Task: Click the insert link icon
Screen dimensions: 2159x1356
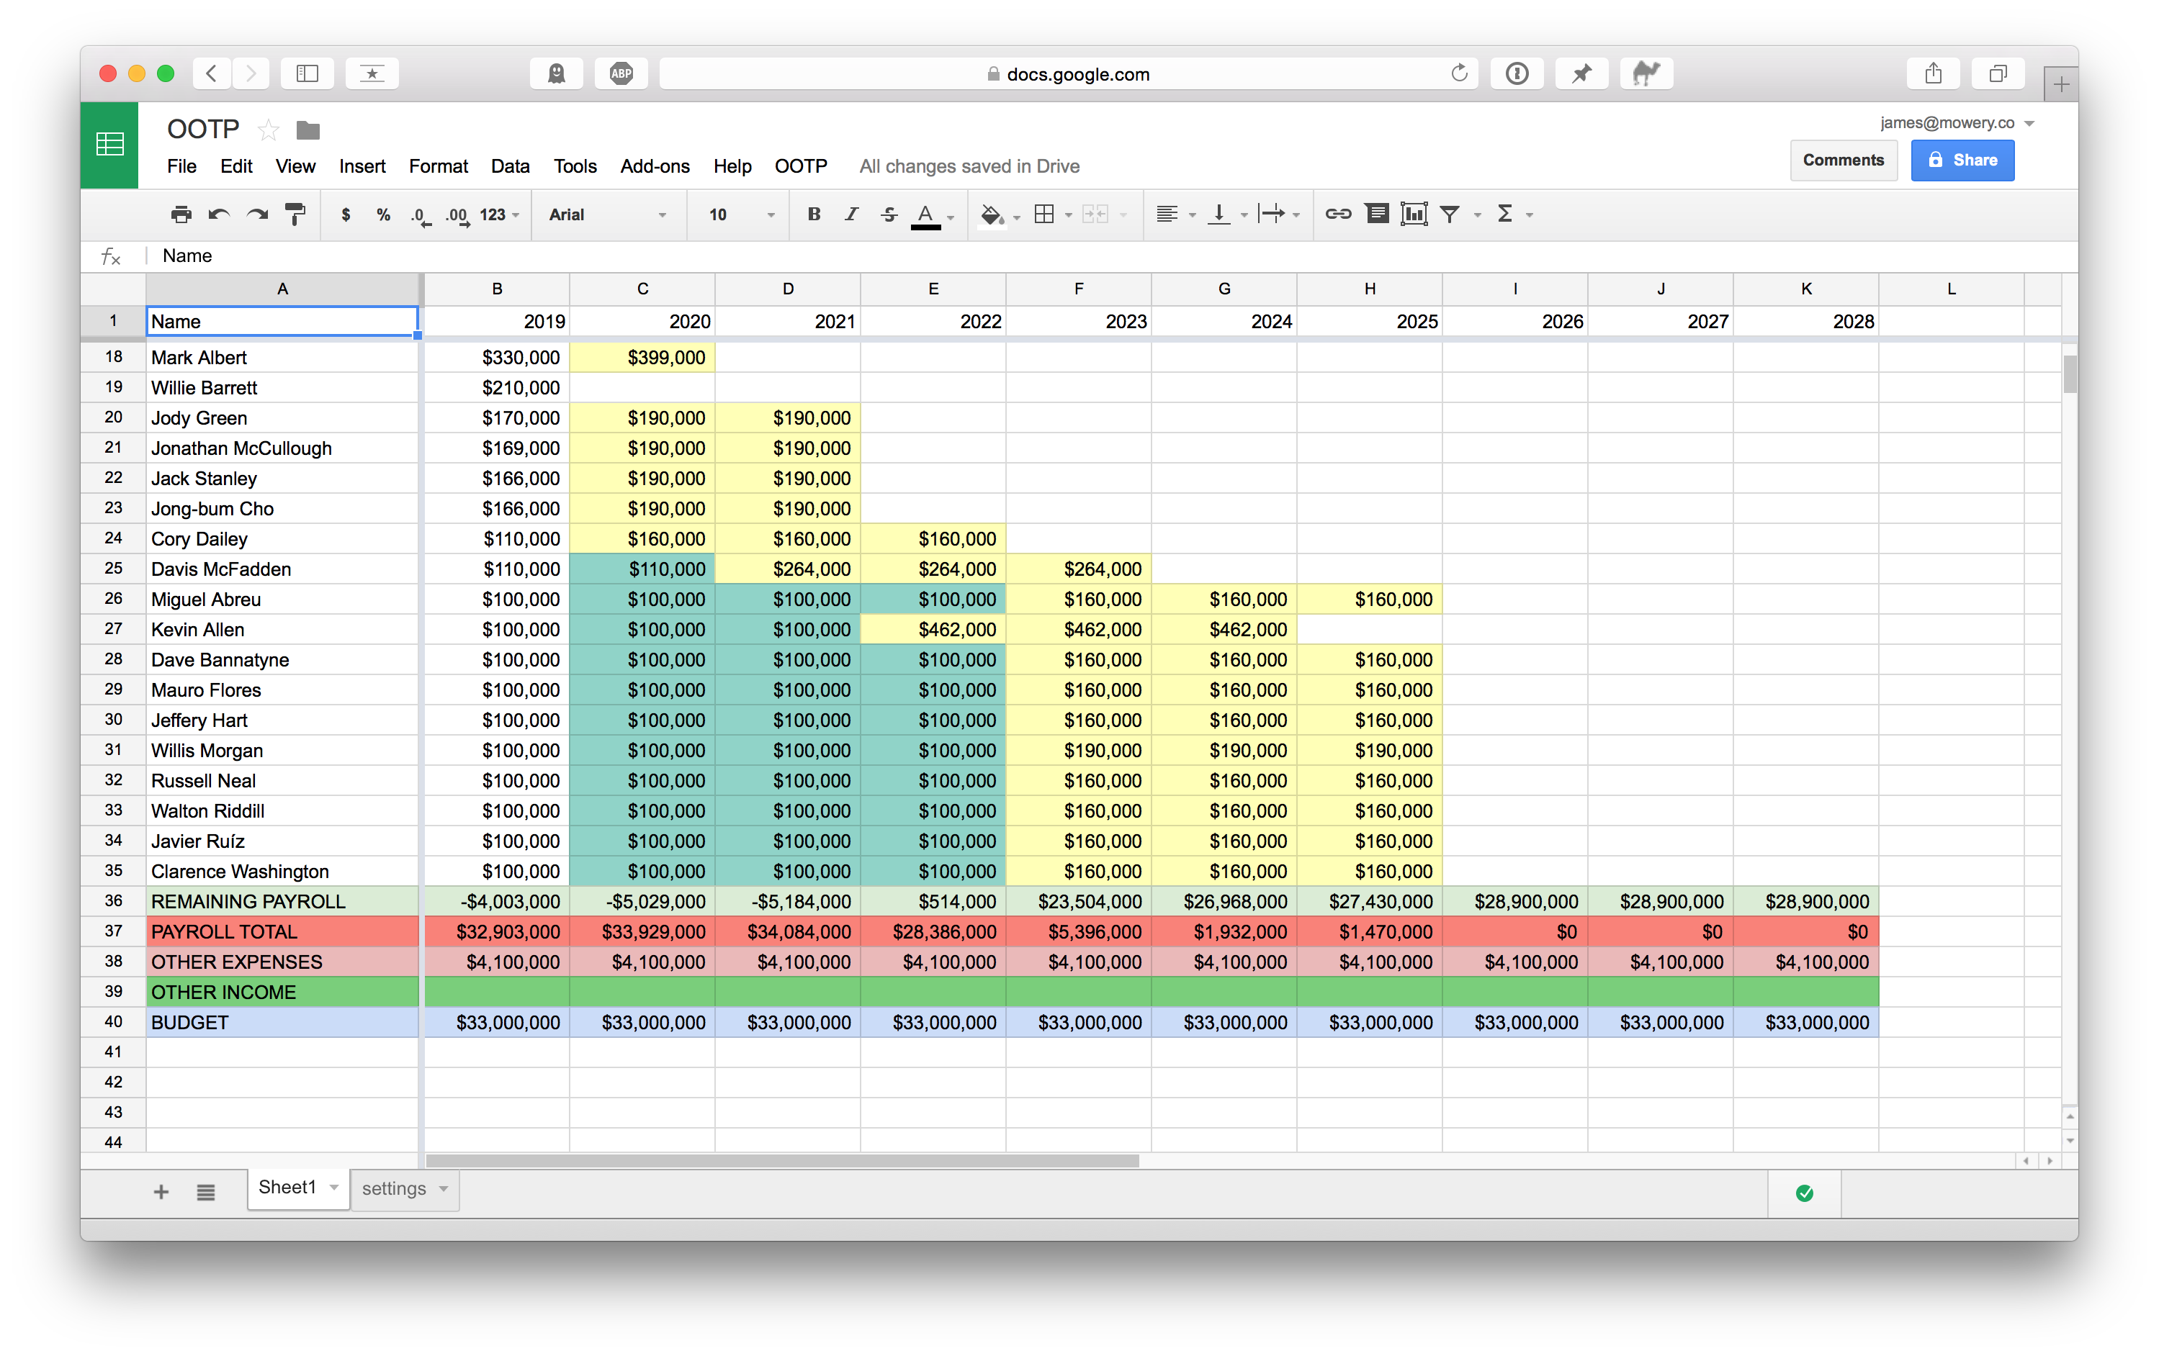Action: [1338, 214]
